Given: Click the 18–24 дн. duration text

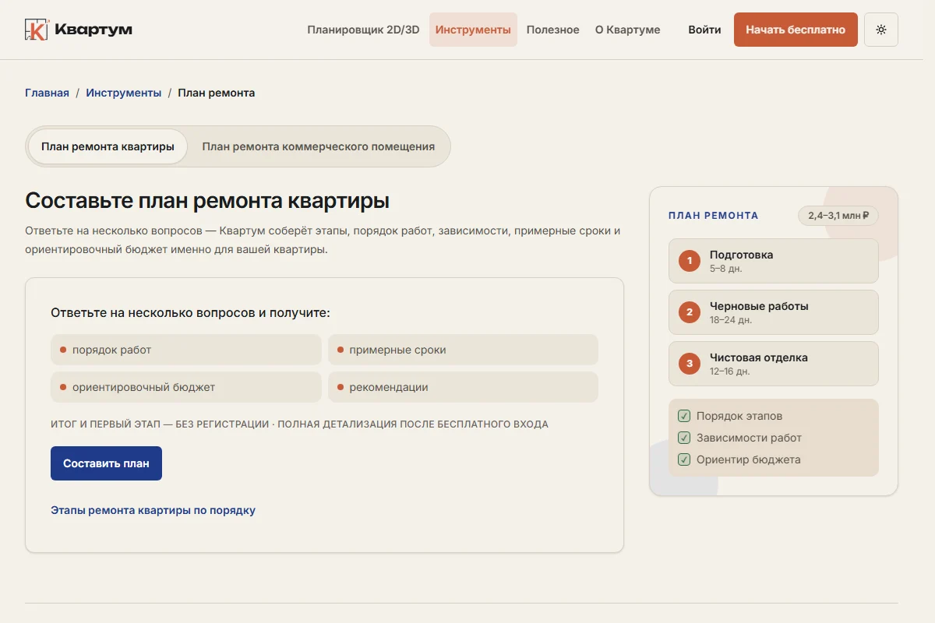Looking at the screenshot, I should click(731, 320).
